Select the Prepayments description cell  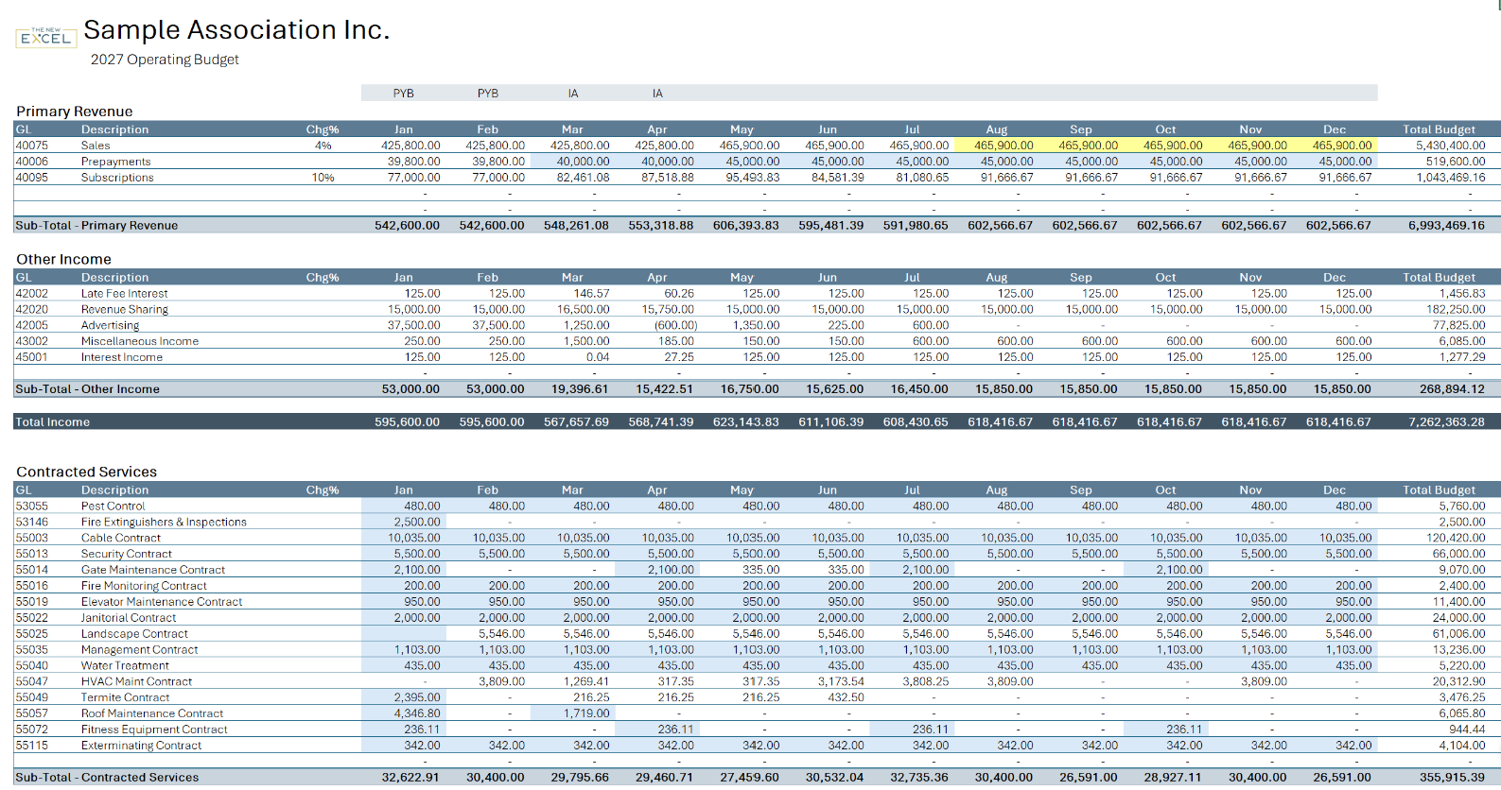tap(115, 162)
